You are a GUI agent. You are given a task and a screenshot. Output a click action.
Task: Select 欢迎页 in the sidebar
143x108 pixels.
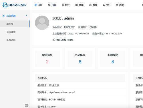(15, 24)
